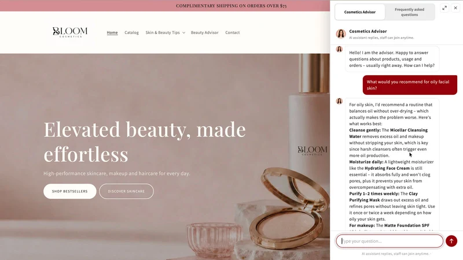463x260 pixels.
Task: Click the Matte Foundation SPF product name
Action: tap(407, 225)
